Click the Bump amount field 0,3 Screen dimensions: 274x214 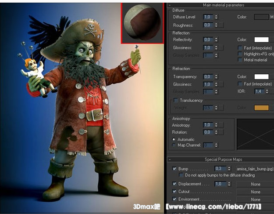220,169
